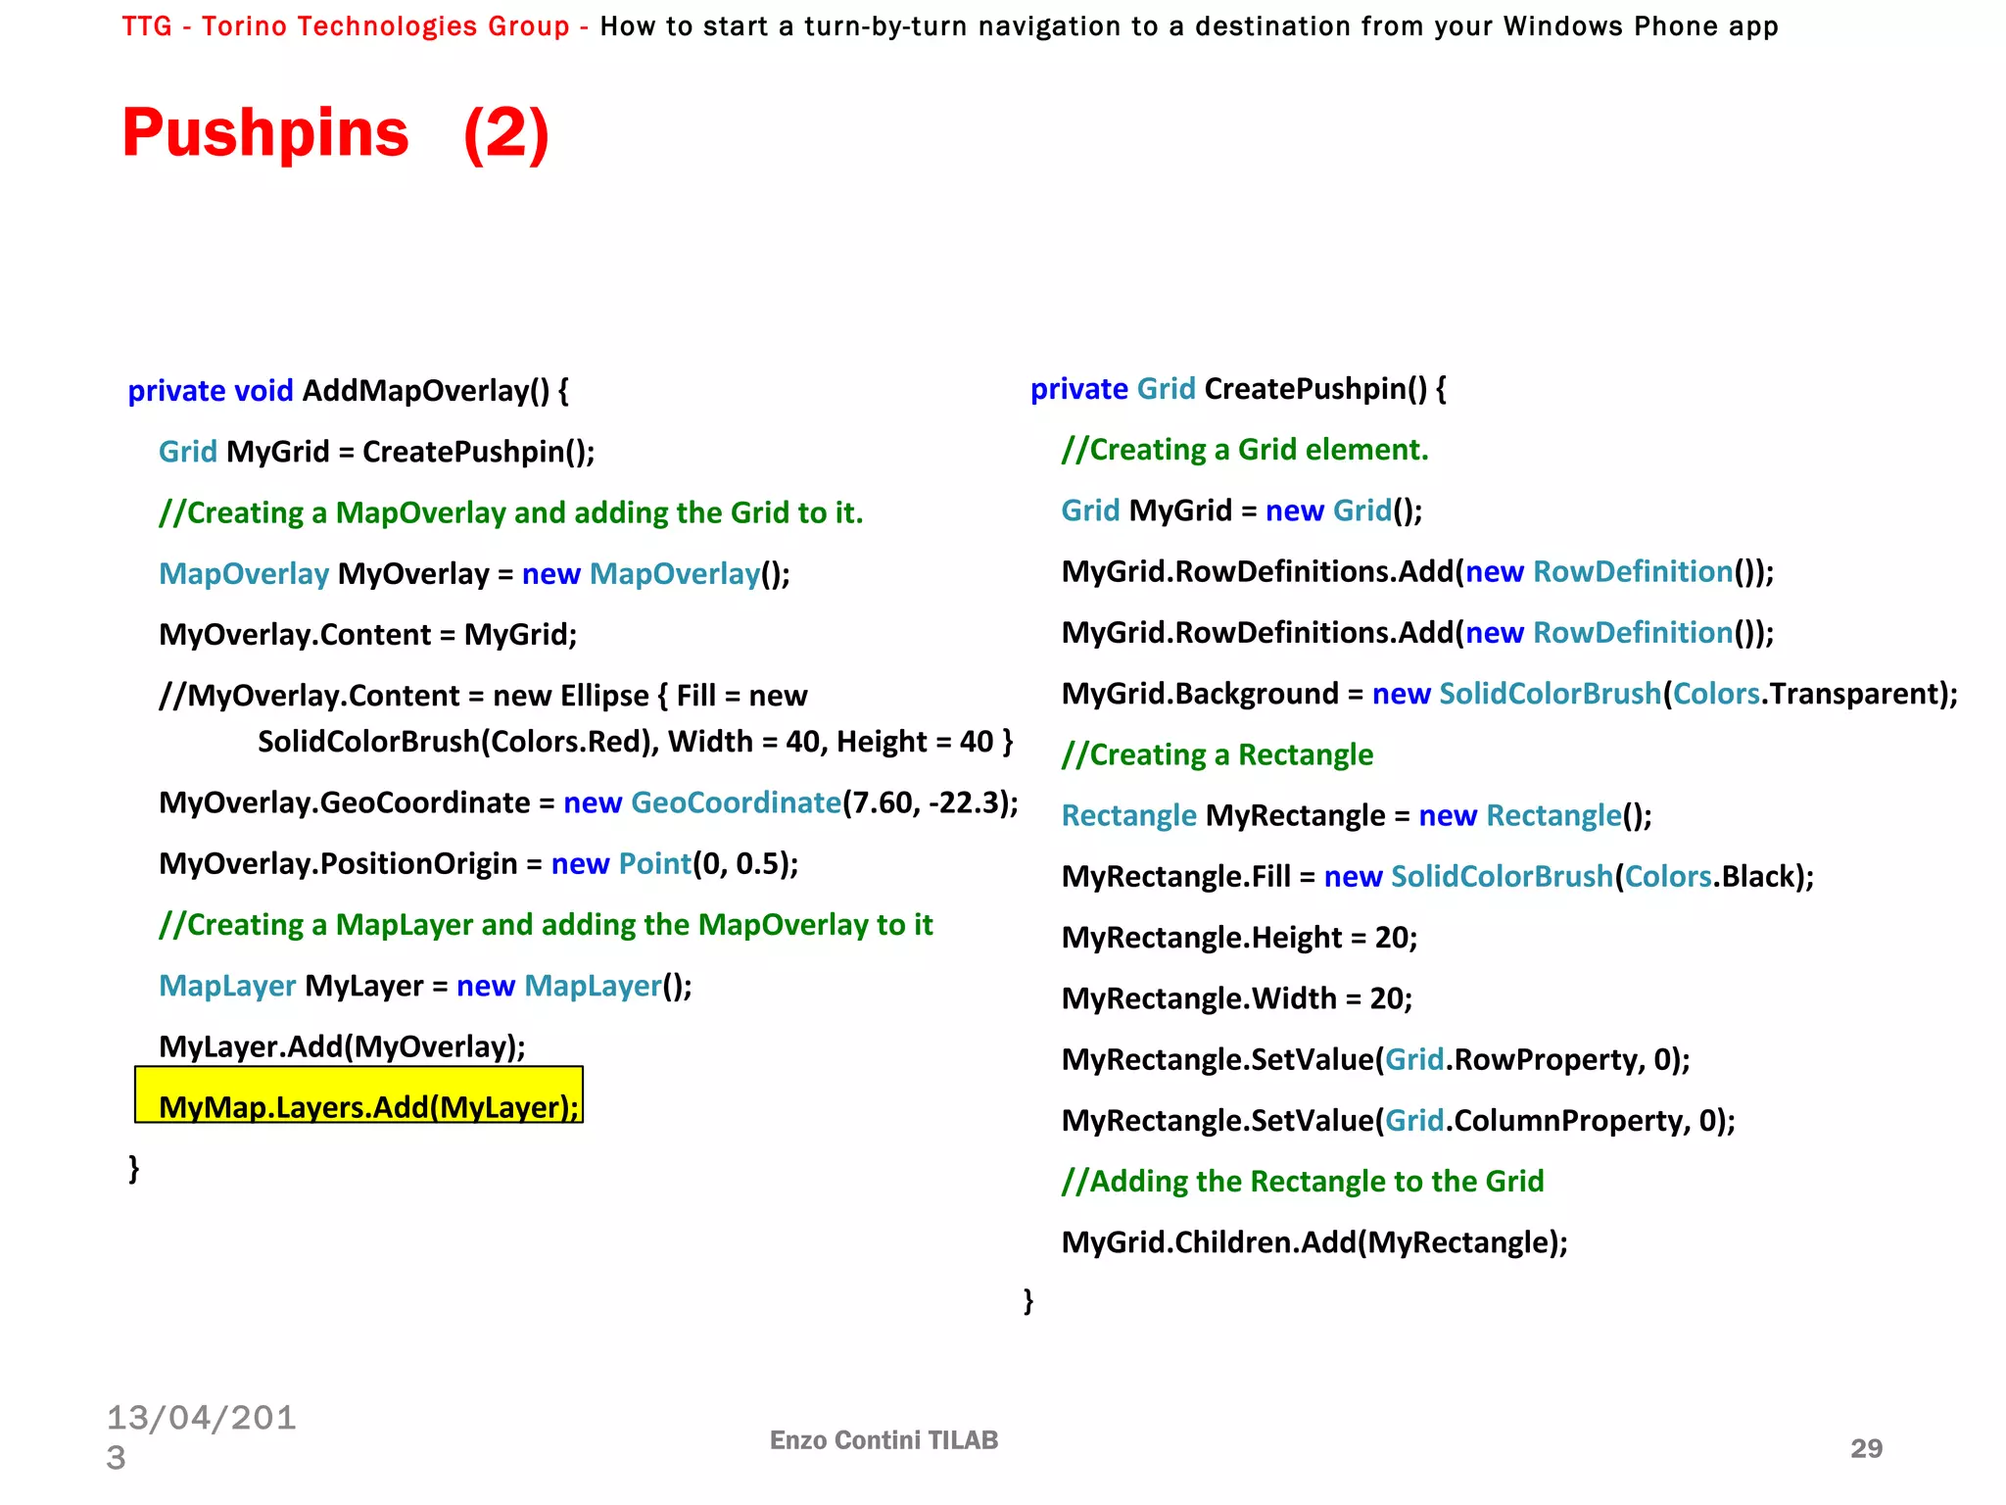Viewport: 2006px width, 1505px height.
Task: Click the private Grid CreatePushpin() line
Action: 1237,389
